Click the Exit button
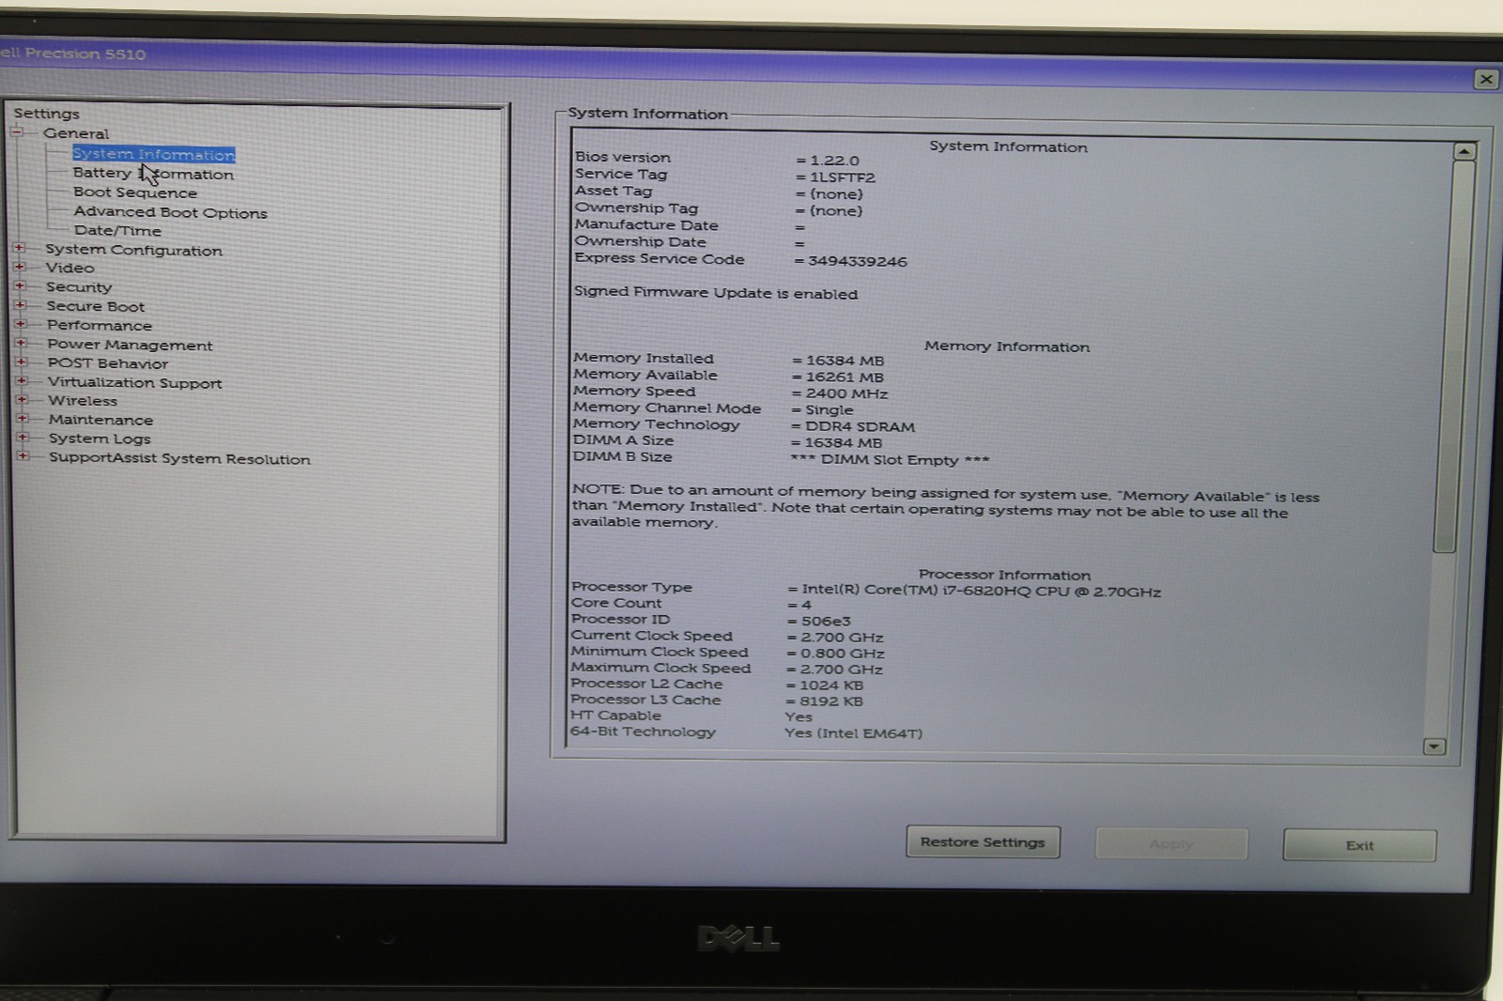 (x=1359, y=845)
